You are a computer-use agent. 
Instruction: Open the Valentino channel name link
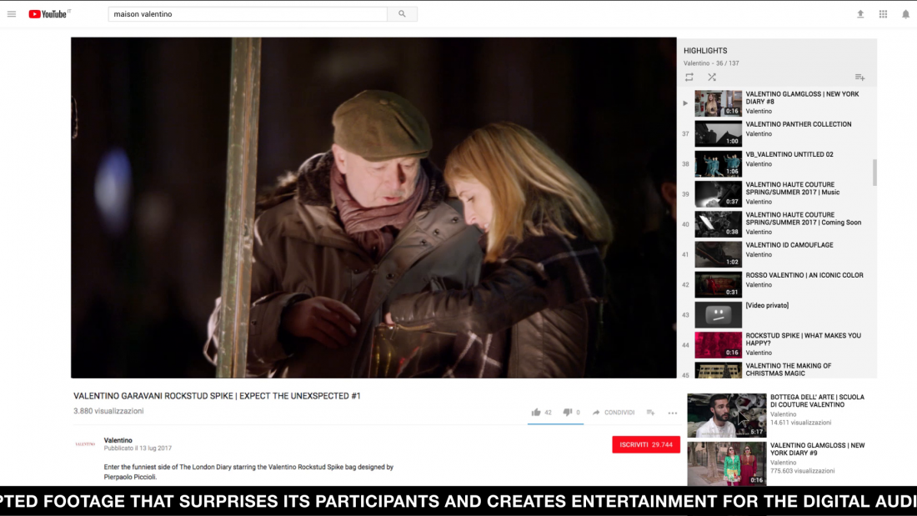click(x=118, y=440)
